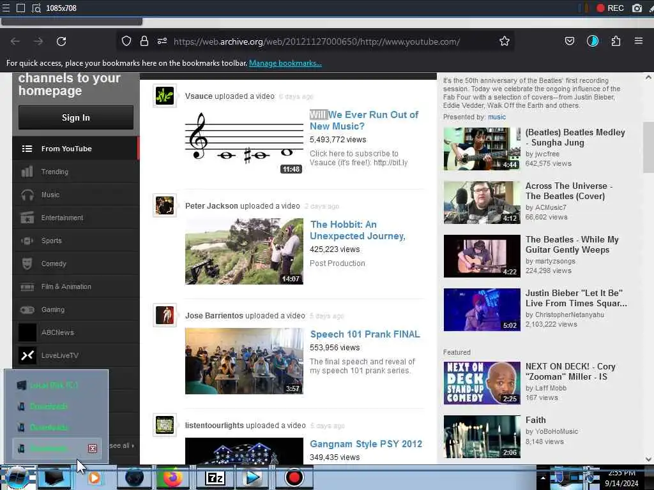Open the Windows Start orb
Screen dimensions: 654x490
pos(17,477)
